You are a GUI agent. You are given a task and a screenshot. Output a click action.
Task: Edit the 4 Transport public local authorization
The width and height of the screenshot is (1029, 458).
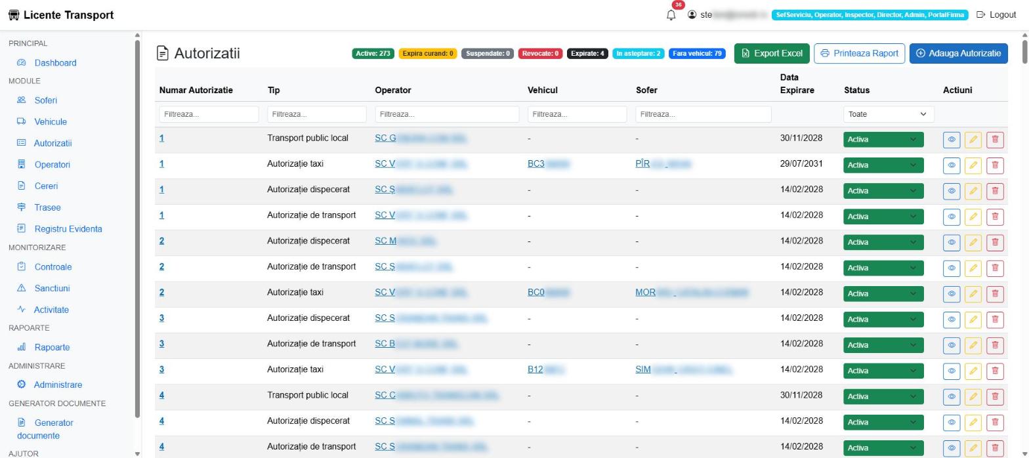[973, 396]
